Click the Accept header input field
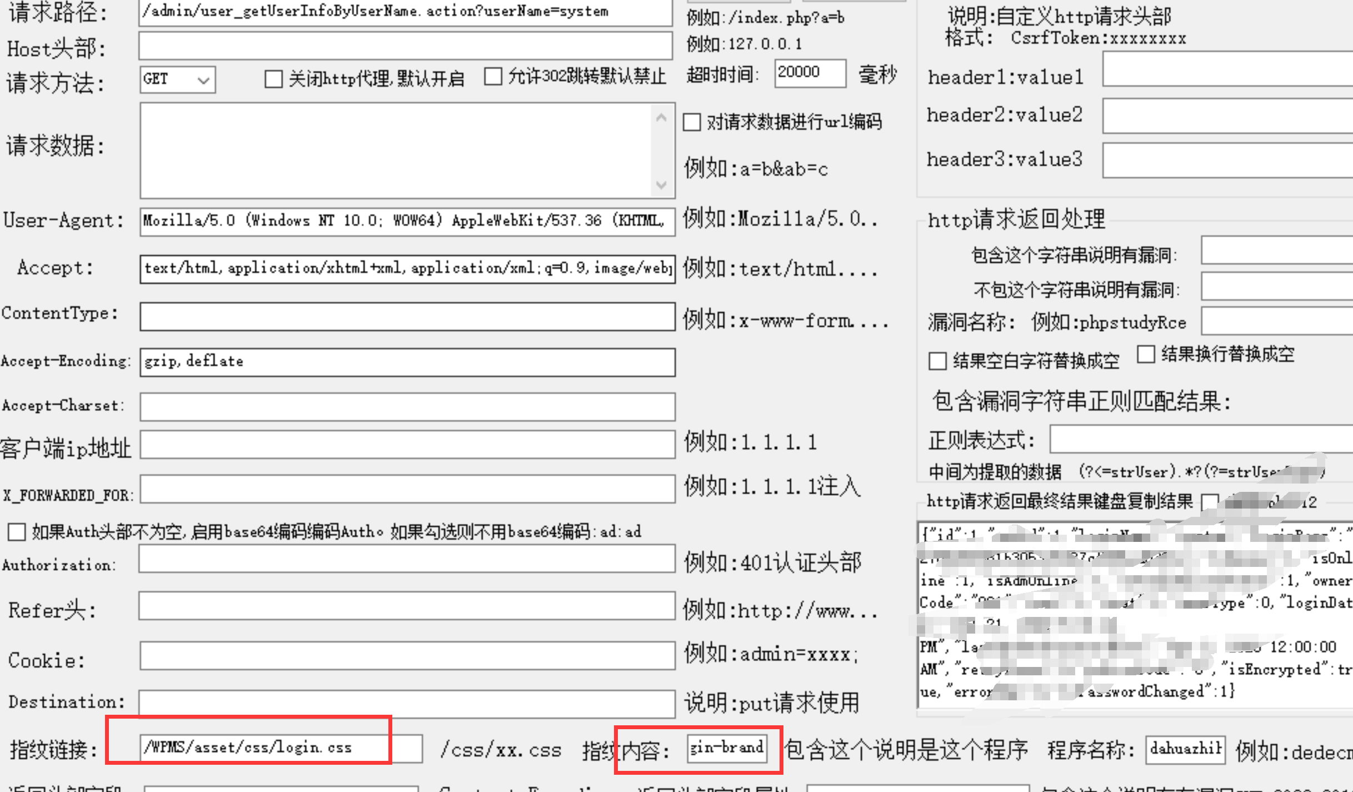Image resolution: width=1353 pixels, height=792 pixels. (408, 269)
